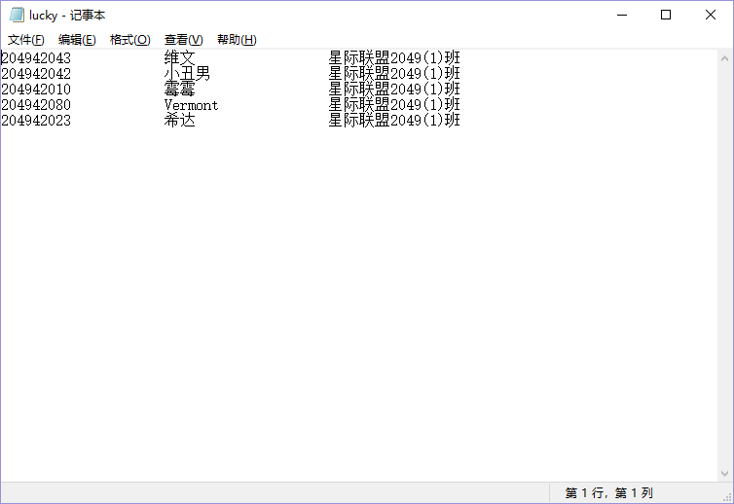The image size is (734, 504).
Task: Click the Notepad icon in title bar
Action: click(17, 15)
